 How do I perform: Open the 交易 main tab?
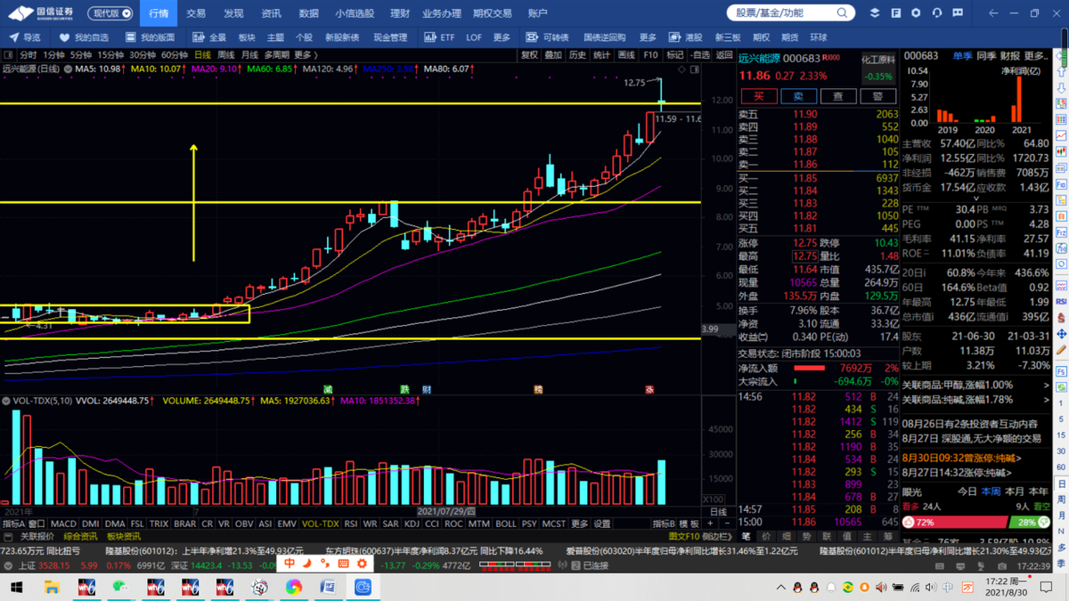pos(196,13)
